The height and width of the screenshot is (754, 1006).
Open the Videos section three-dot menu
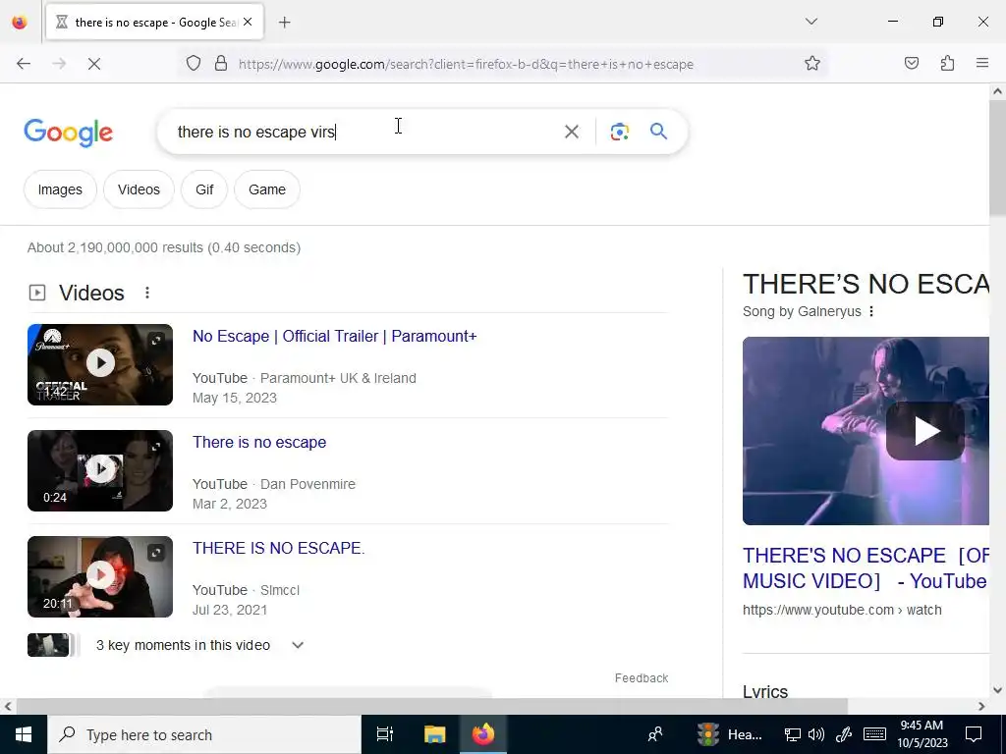(x=147, y=293)
